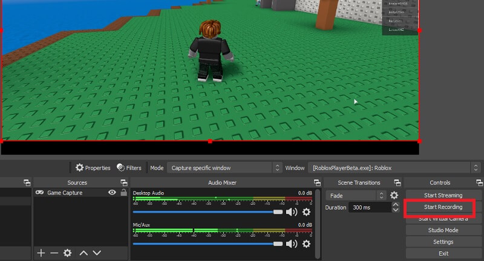The image size is (484, 261).
Task: Click the bottom-right red corner handle
Action: click(x=419, y=141)
